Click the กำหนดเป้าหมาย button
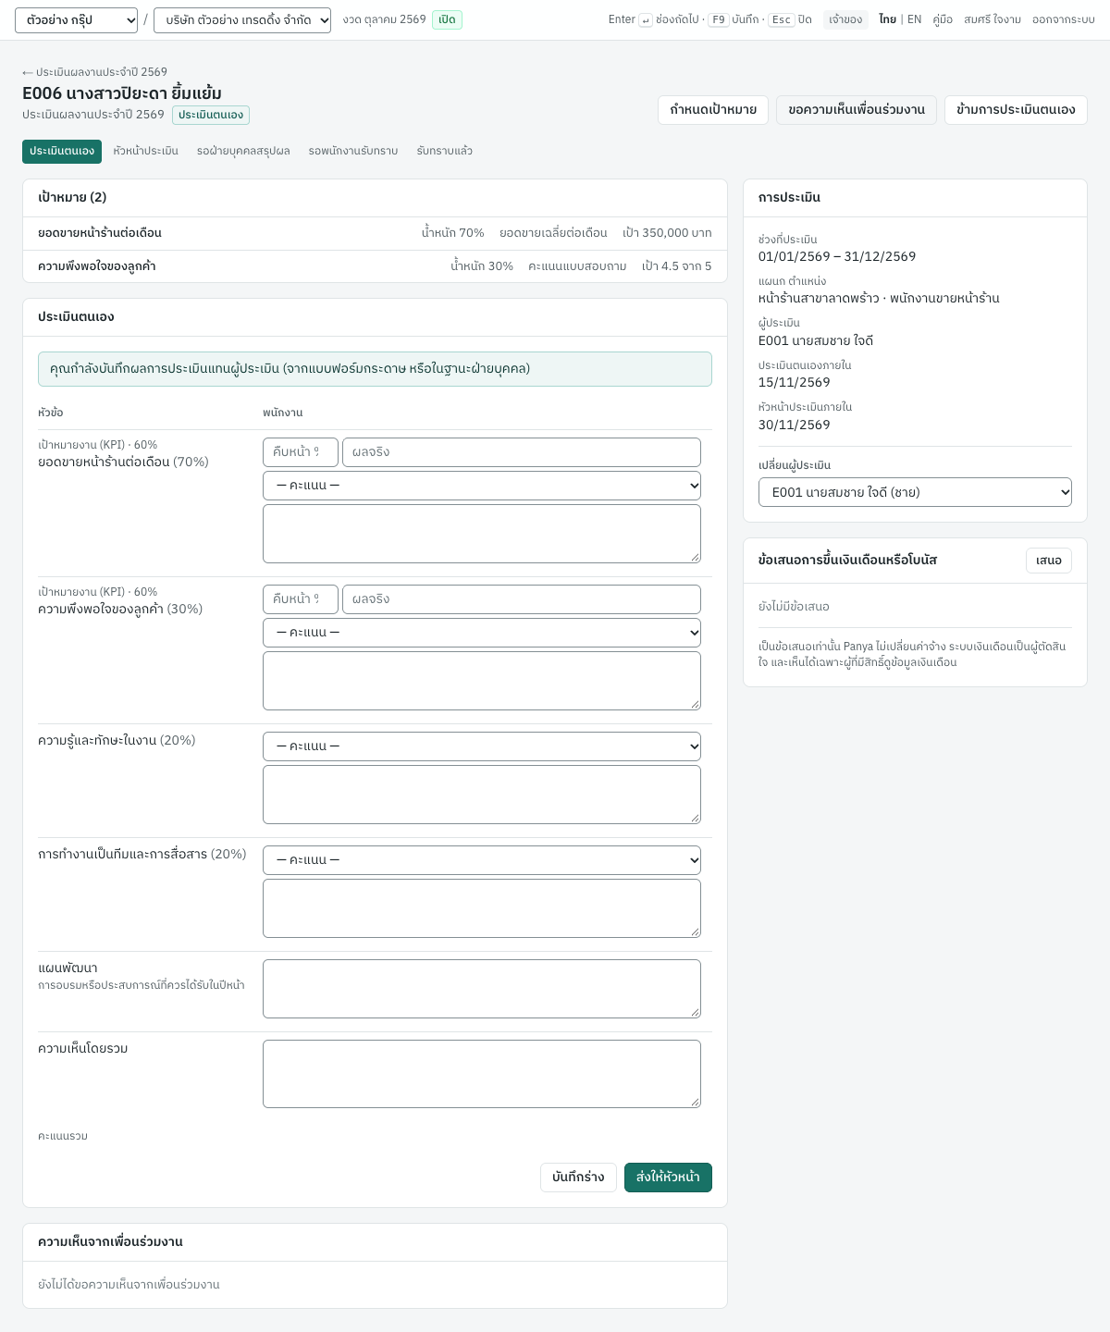This screenshot has width=1110, height=1332. (x=713, y=110)
